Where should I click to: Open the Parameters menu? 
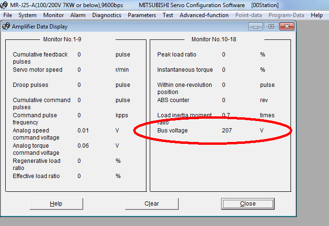coord(142,15)
